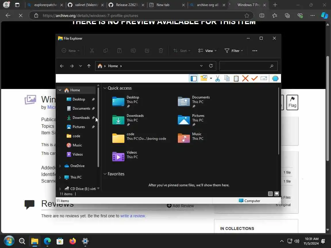Open the Pictures folder in Quick access
331x248 pixels.
(191, 120)
